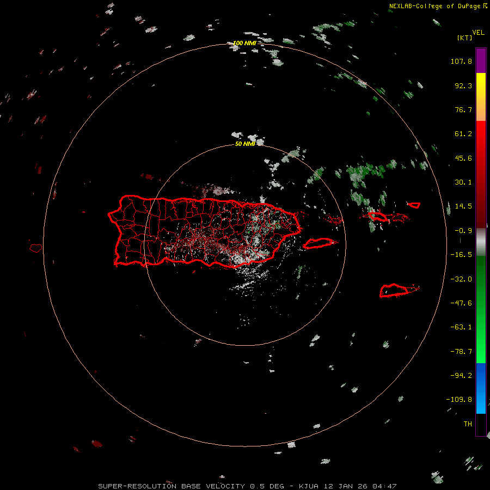Click the -63.1 velocity scale value
Image resolution: width=490 pixels, height=490 pixels.
(x=461, y=327)
